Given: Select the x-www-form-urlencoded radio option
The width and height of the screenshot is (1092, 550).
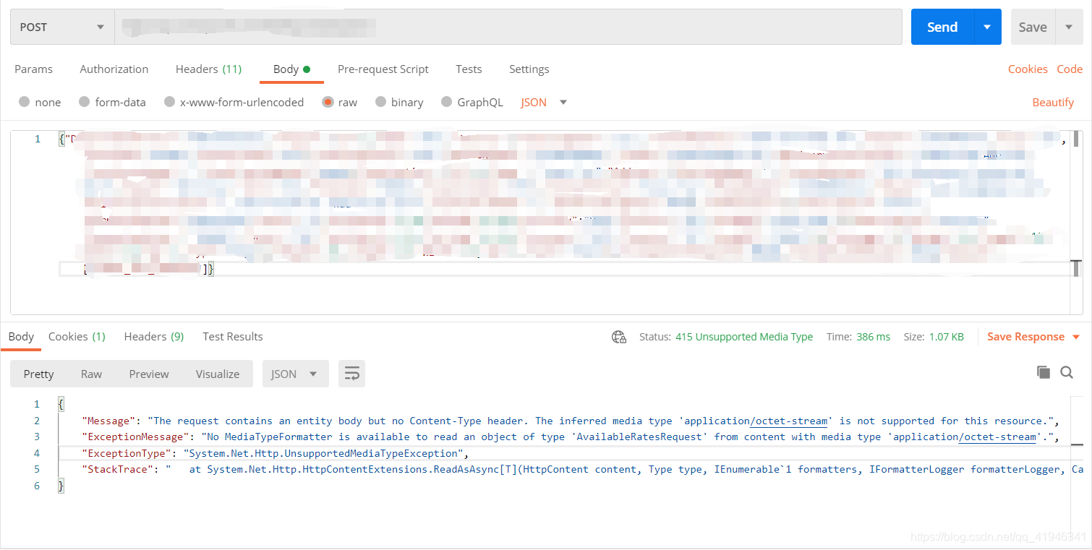Looking at the screenshot, I should coord(169,102).
